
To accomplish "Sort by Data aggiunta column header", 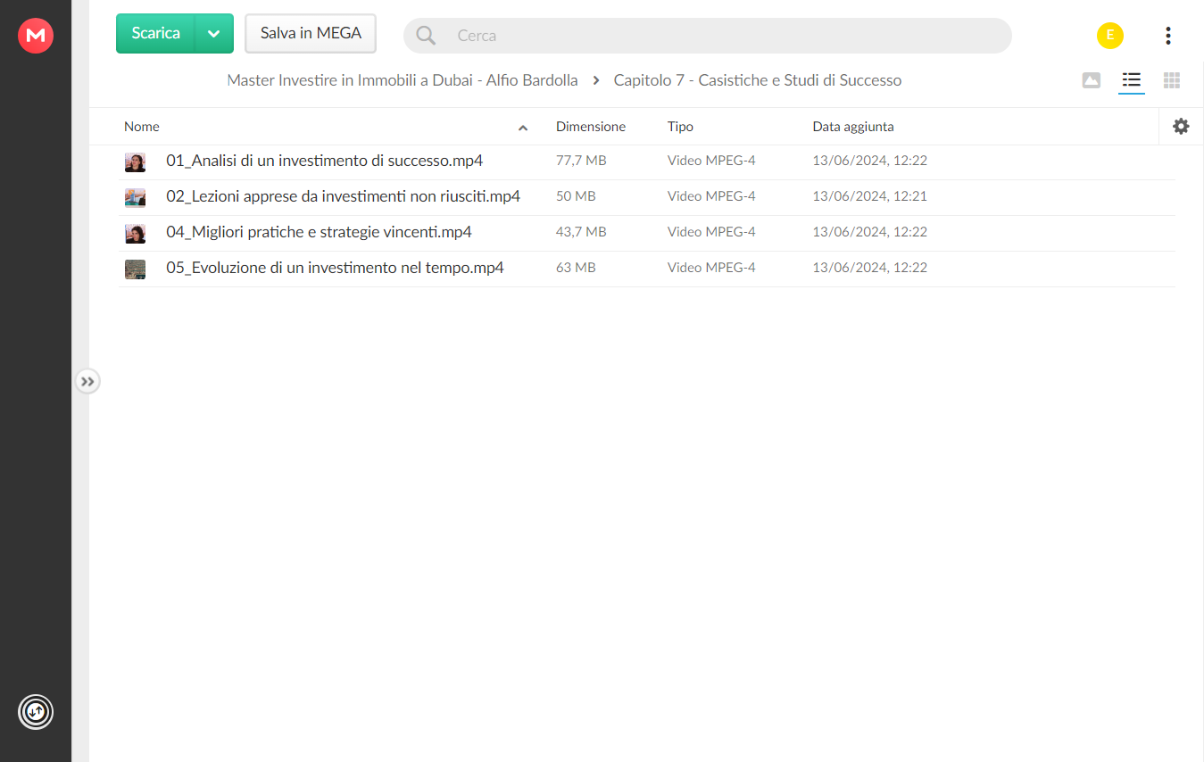I will coord(853,127).
